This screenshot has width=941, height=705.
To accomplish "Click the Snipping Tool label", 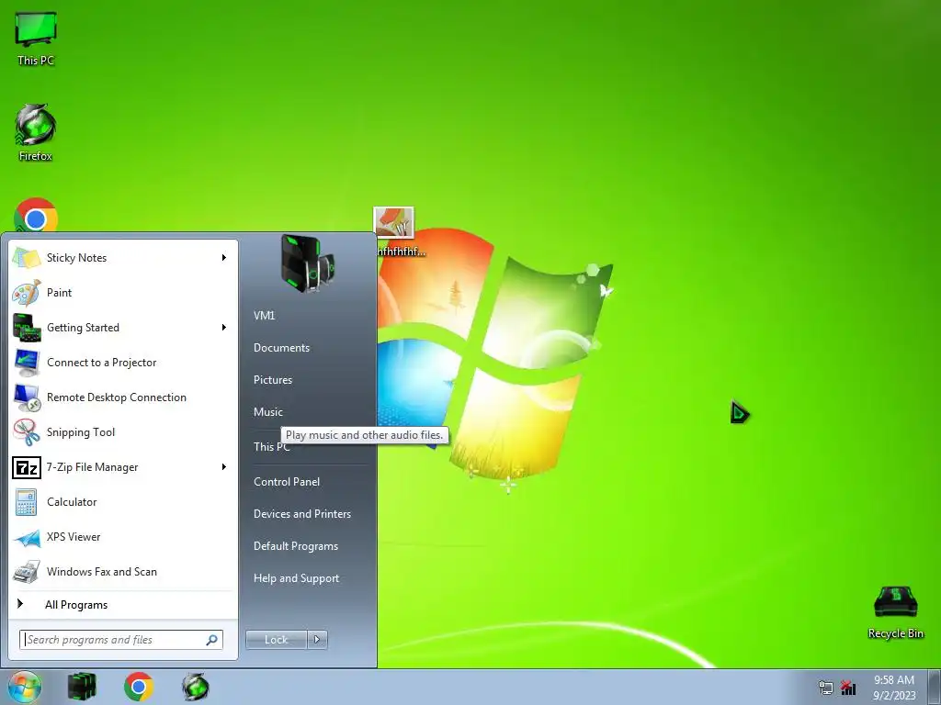I will point(81,433).
